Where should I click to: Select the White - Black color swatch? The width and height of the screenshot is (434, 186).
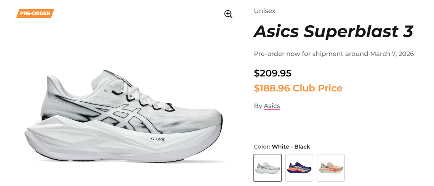point(268,168)
